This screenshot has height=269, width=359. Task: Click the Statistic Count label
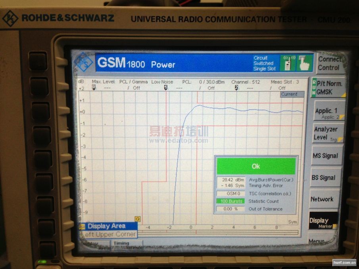tap(263, 201)
